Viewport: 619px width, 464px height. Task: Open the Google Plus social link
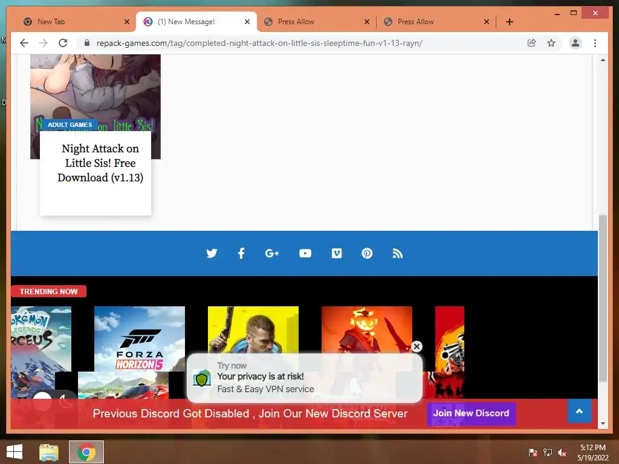coord(272,253)
